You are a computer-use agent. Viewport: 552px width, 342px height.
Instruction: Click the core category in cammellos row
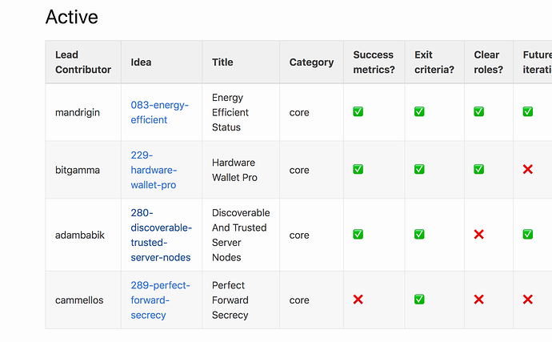299,300
